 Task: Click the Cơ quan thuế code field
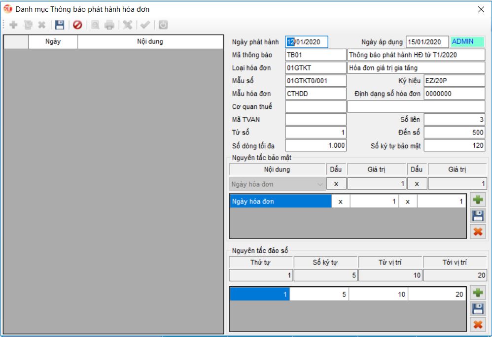pos(316,106)
